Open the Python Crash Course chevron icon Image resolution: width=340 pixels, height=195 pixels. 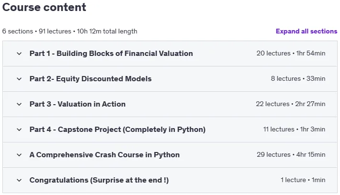coord(19,155)
